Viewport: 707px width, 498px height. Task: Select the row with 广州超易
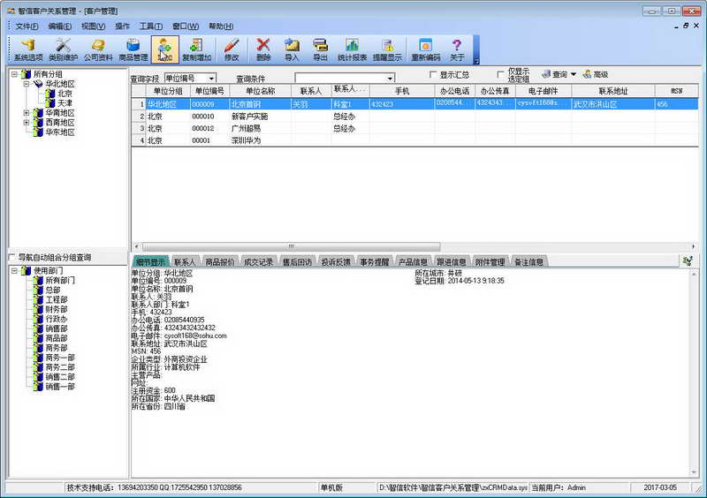[x=414, y=128]
